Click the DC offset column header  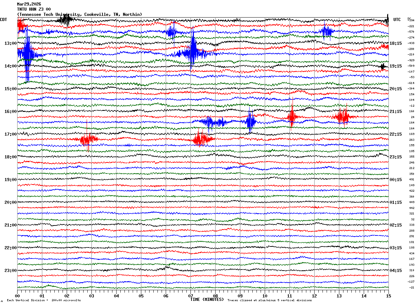click(x=409, y=19)
